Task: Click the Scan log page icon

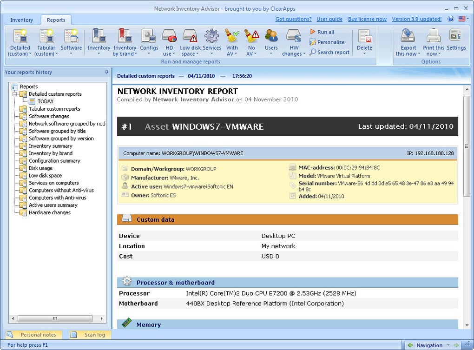Action: [x=73, y=335]
